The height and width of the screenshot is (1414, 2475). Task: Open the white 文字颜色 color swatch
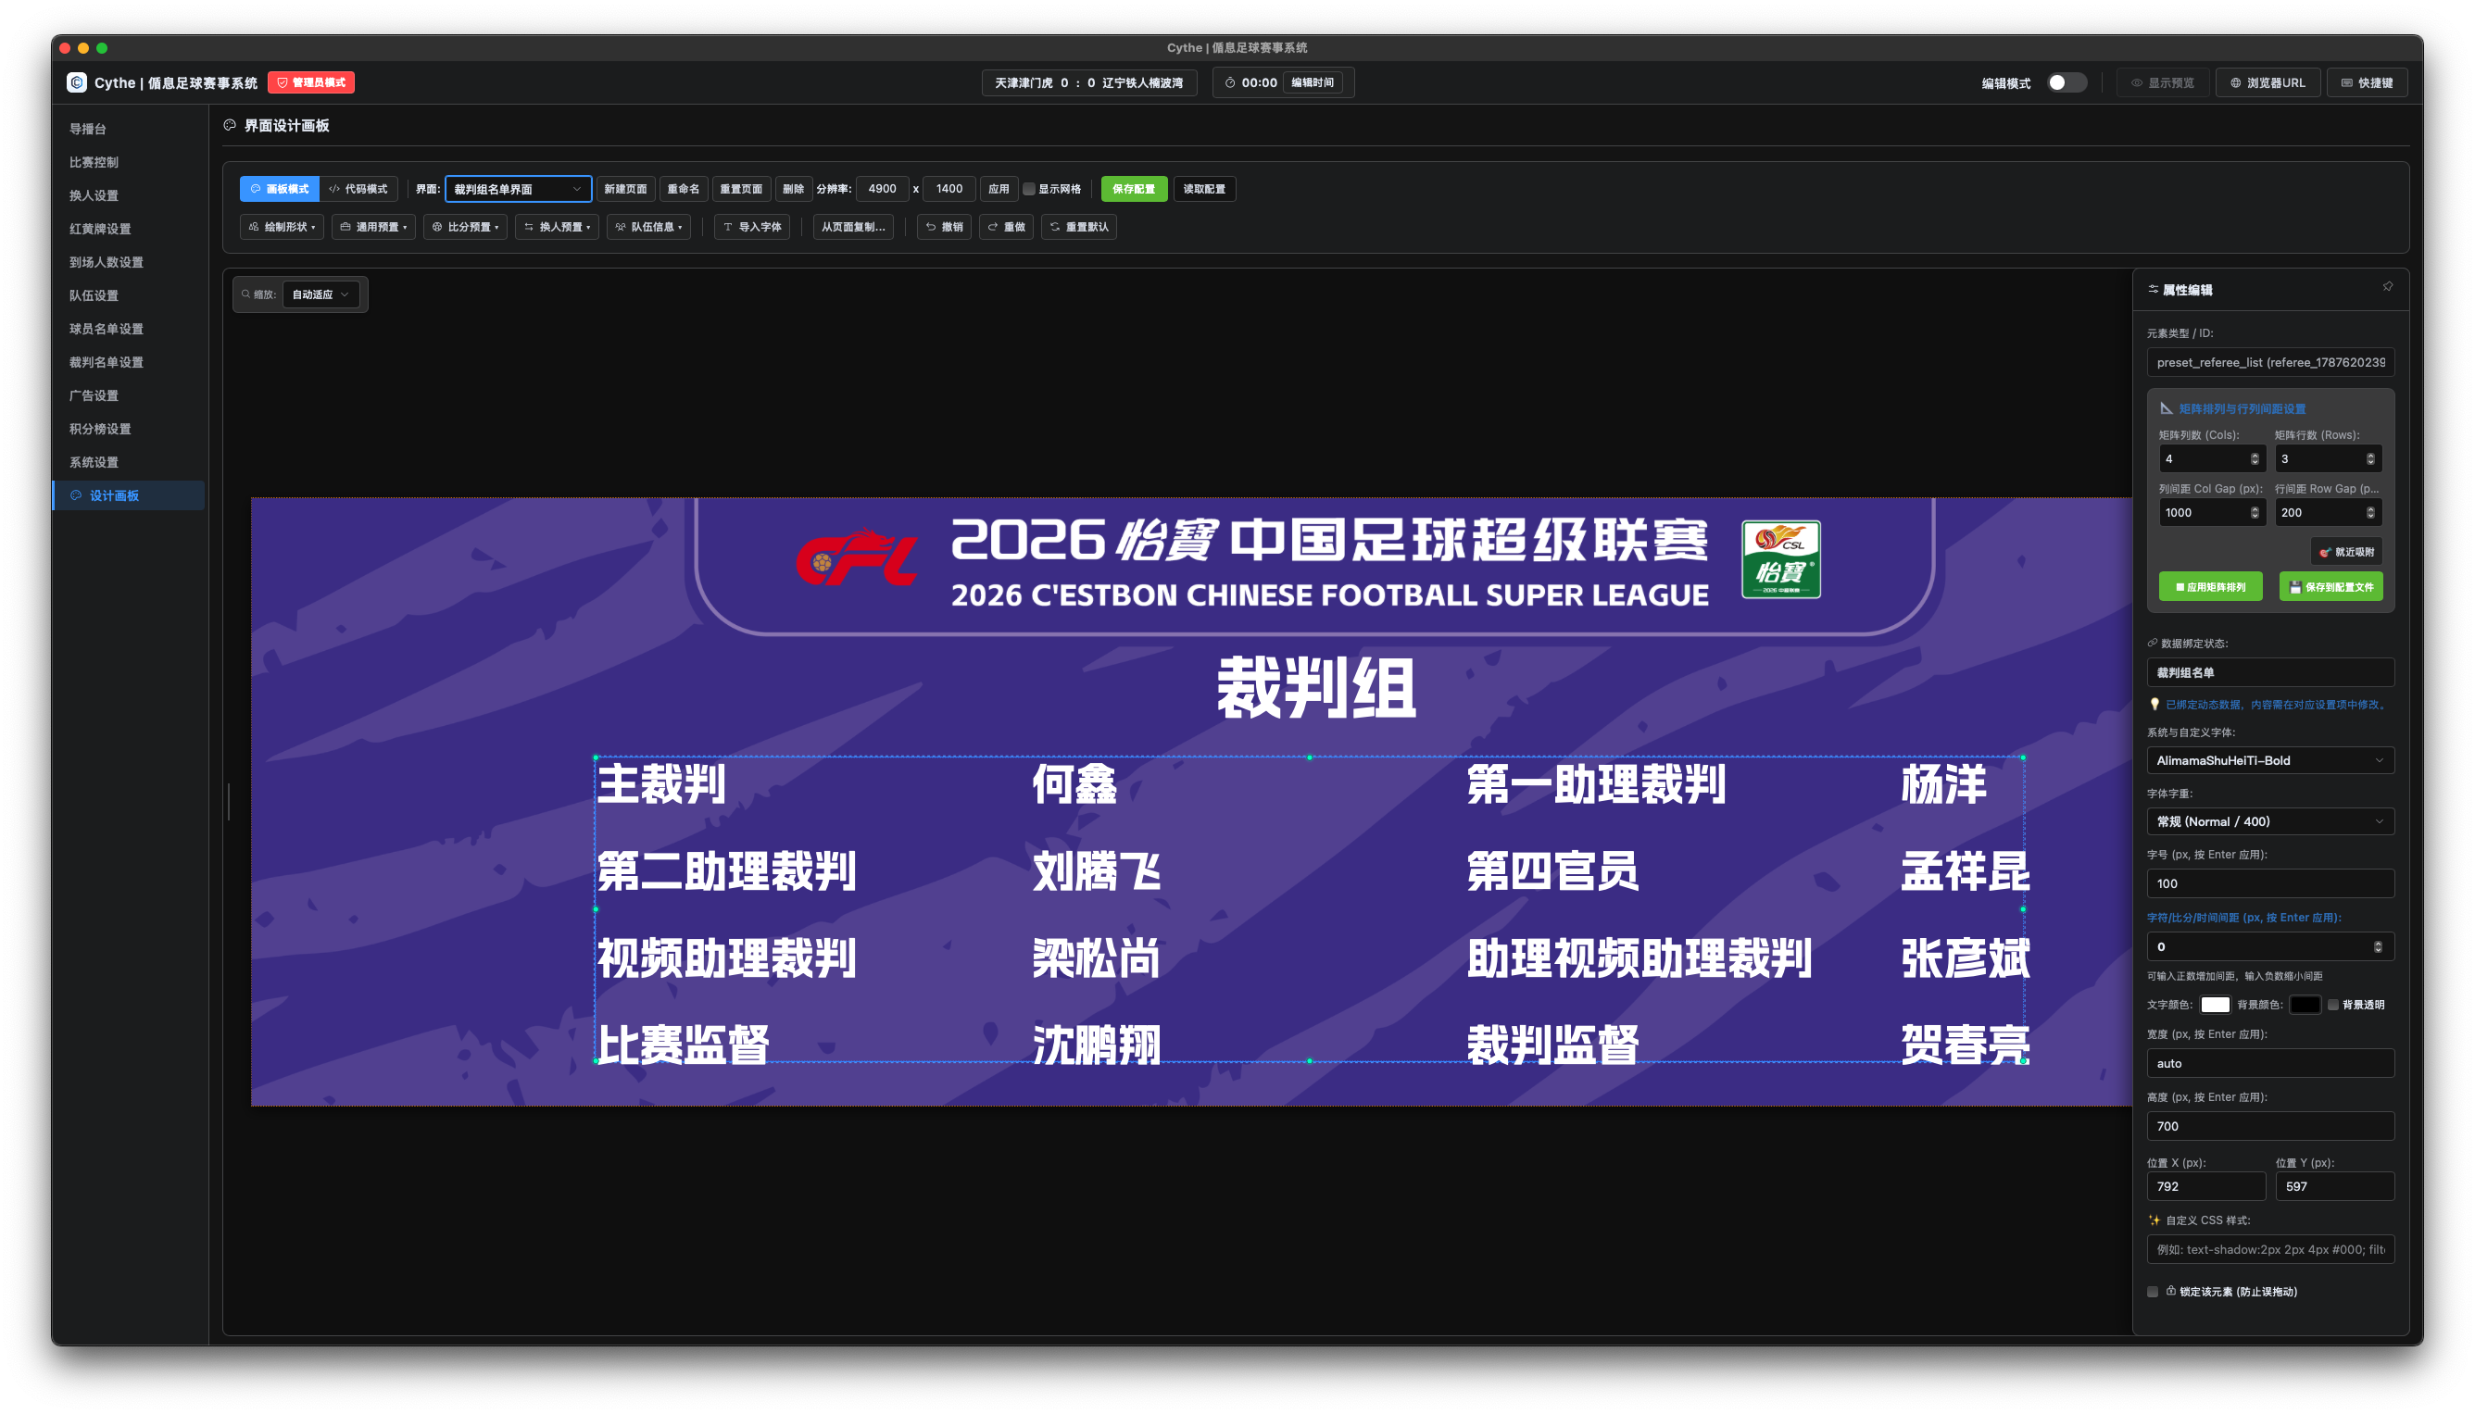(2214, 1004)
